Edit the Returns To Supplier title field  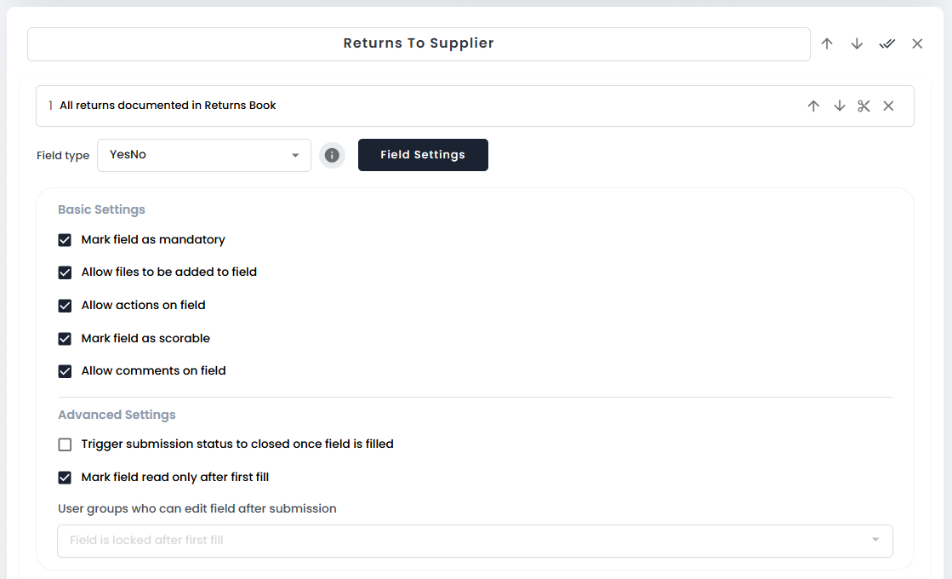pyautogui.click(x=419, y=44)
